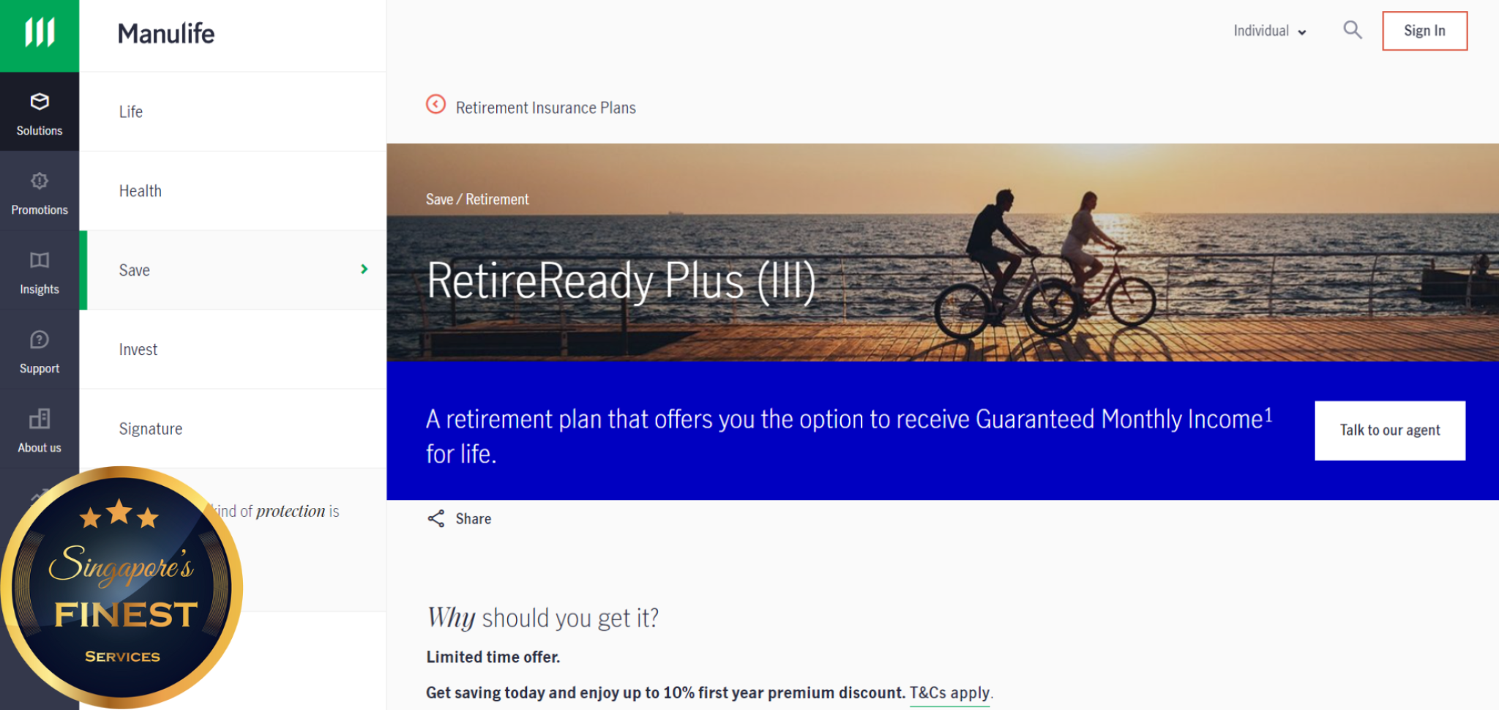This screenshot has height=710, width=1499.
Task: Click the back arrow beside Retirement Insurance Plans
Action: point(436,105)
